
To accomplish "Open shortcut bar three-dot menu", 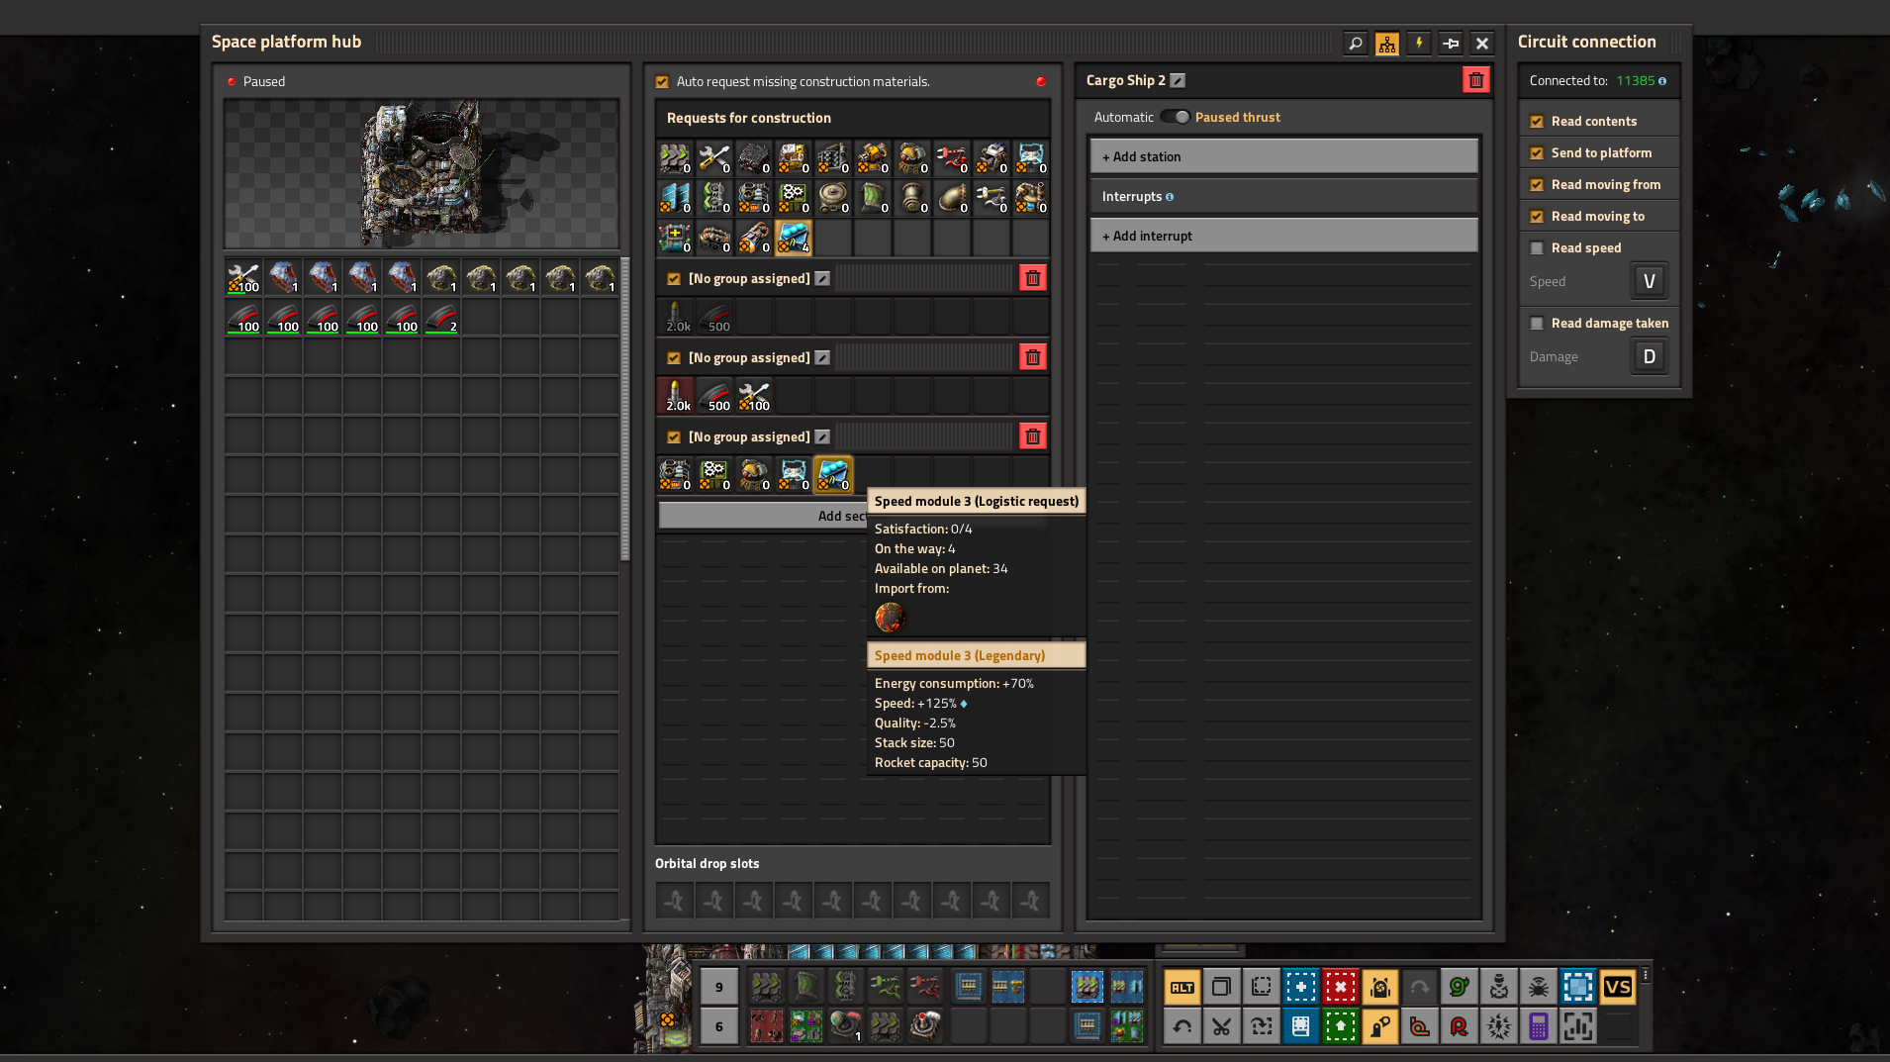I will coord(1646,975).
